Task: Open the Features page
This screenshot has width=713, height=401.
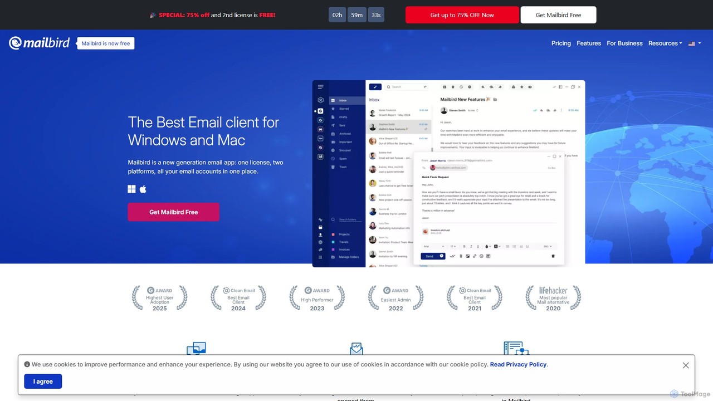Action: click(x=589, y=43)
